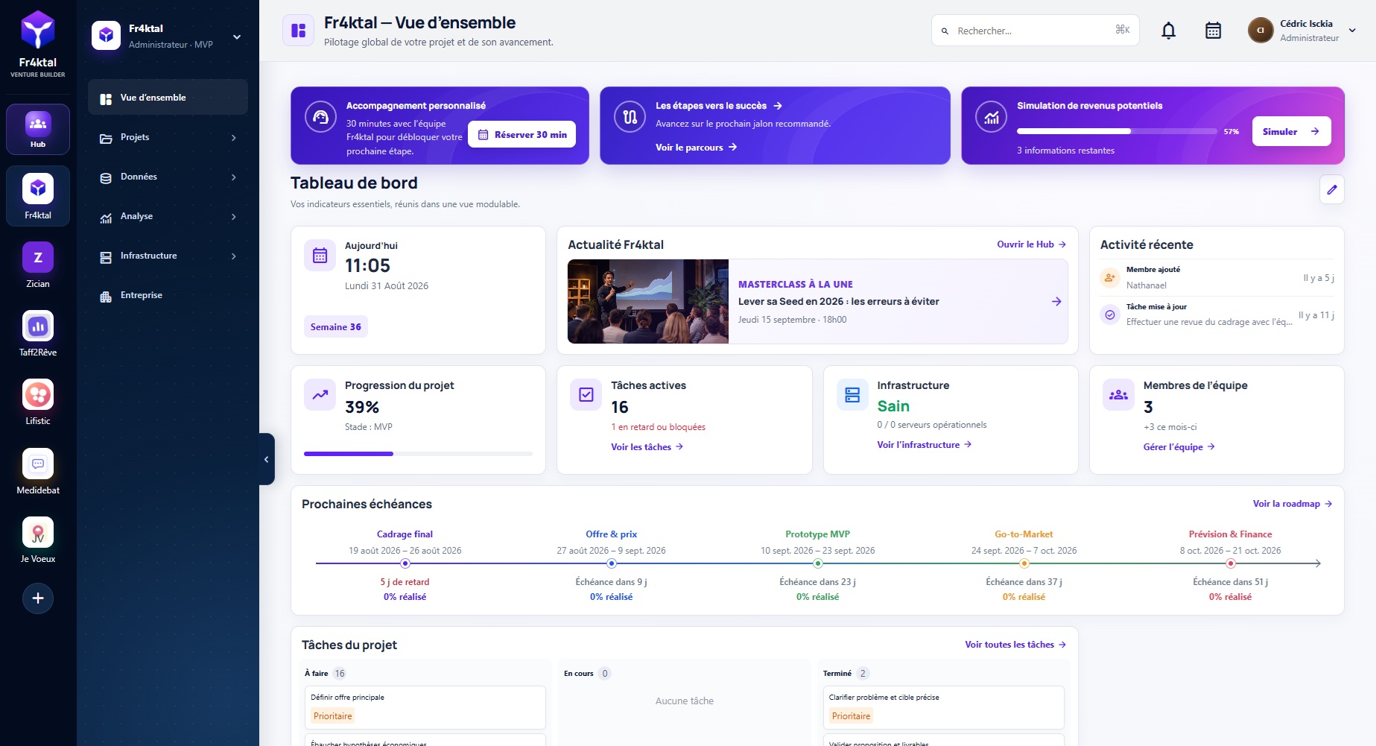Click the Voir toutes les tâches link
This screenshot has width=1376, height=746.
(x=1015, y=645)
